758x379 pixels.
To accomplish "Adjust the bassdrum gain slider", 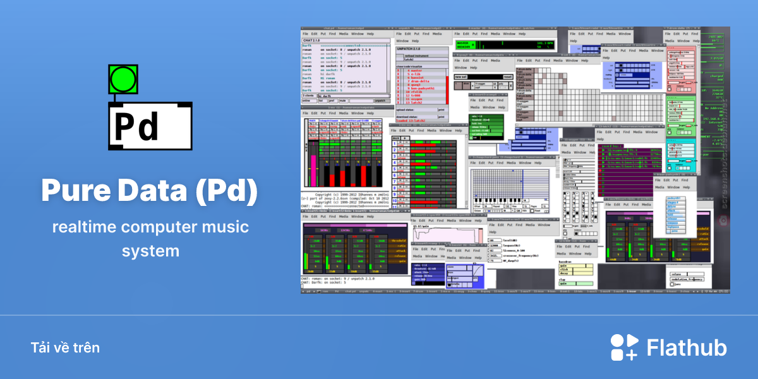I will coord(575,265).
